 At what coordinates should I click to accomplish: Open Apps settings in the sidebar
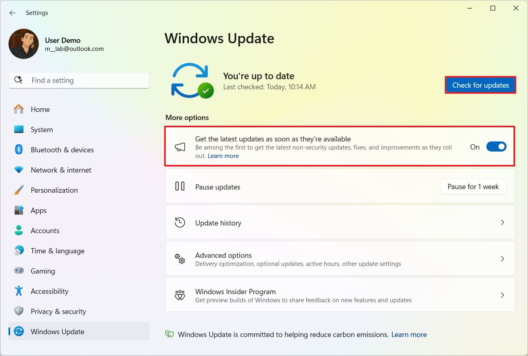pos(39,211)
